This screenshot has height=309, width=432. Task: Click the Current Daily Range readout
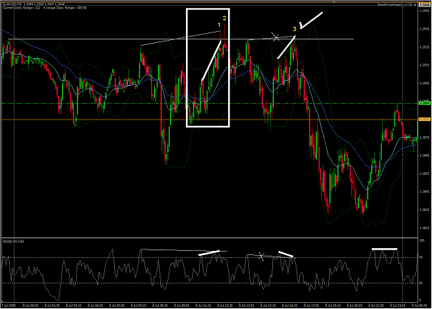click(21, 8)
